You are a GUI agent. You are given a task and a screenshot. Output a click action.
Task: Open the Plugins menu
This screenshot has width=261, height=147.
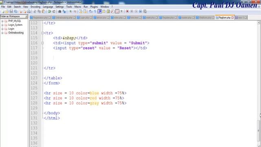(x=94, y=7)
